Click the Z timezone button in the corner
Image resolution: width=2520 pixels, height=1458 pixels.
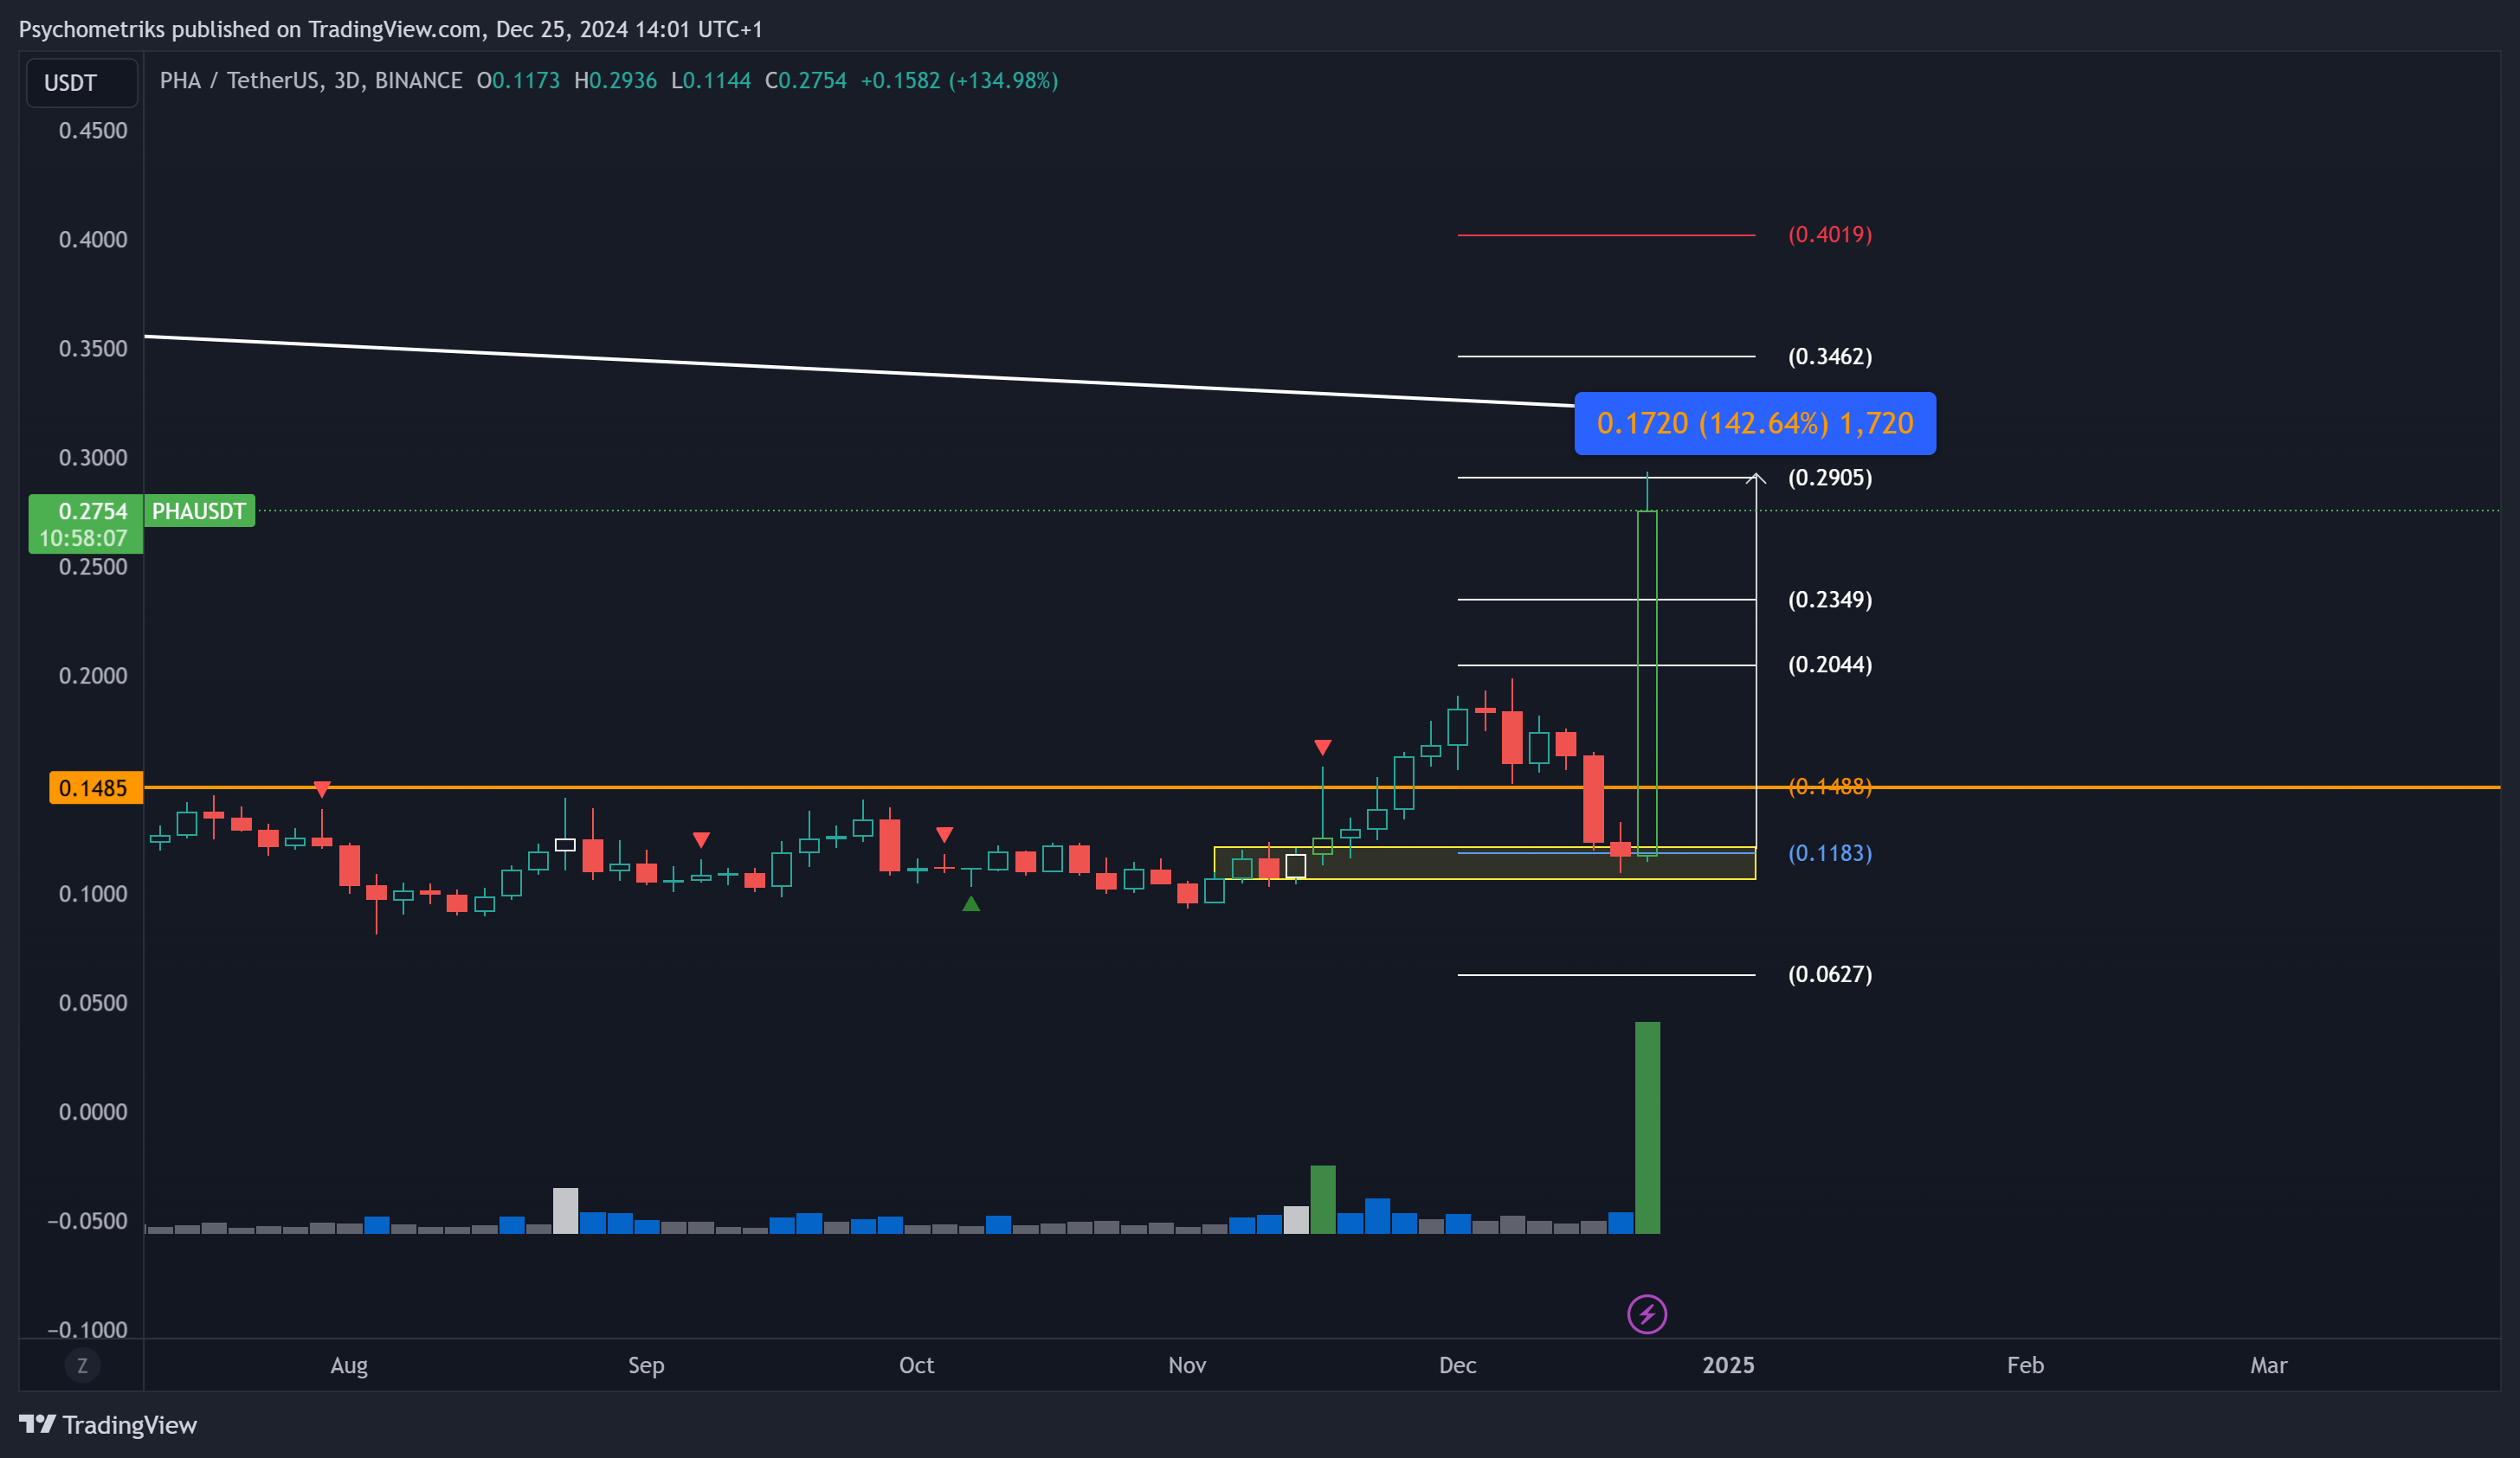coord(82,1365)
